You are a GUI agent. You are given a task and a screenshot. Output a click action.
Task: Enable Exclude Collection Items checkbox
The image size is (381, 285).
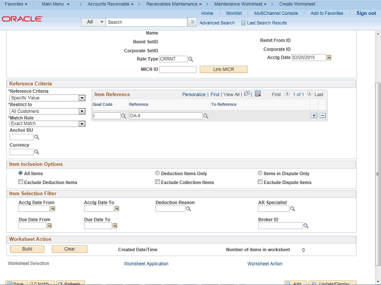point(157,182)
